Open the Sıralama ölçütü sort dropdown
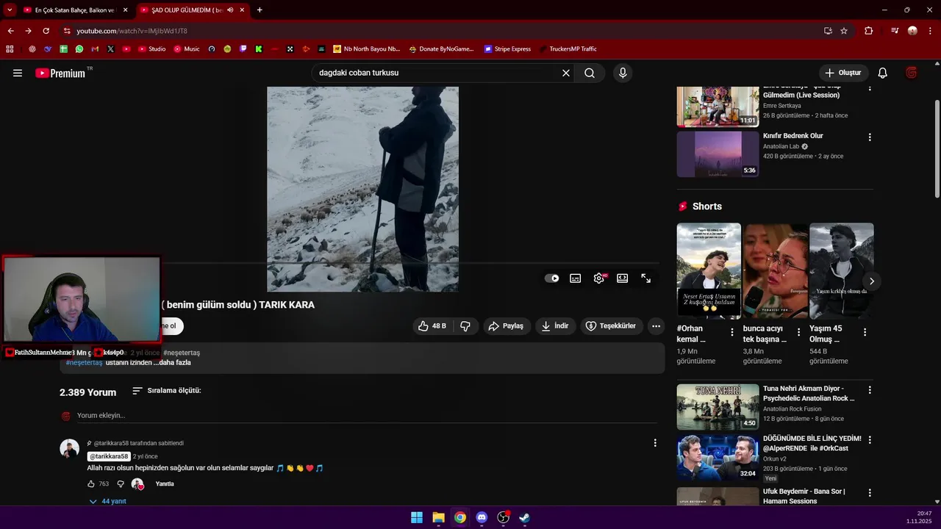 pos(166,391)
